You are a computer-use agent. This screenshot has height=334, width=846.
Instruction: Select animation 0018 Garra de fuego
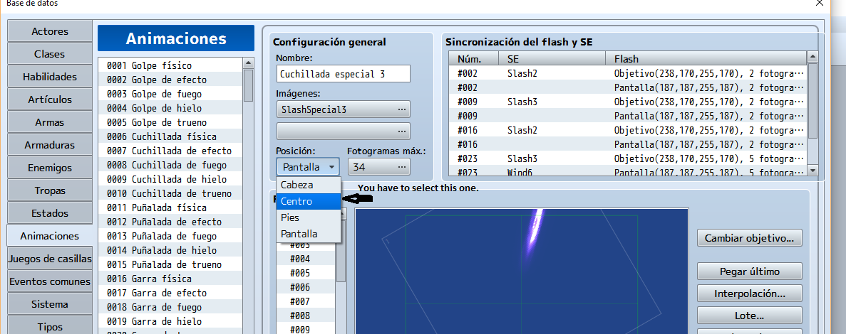coord(170,308)
